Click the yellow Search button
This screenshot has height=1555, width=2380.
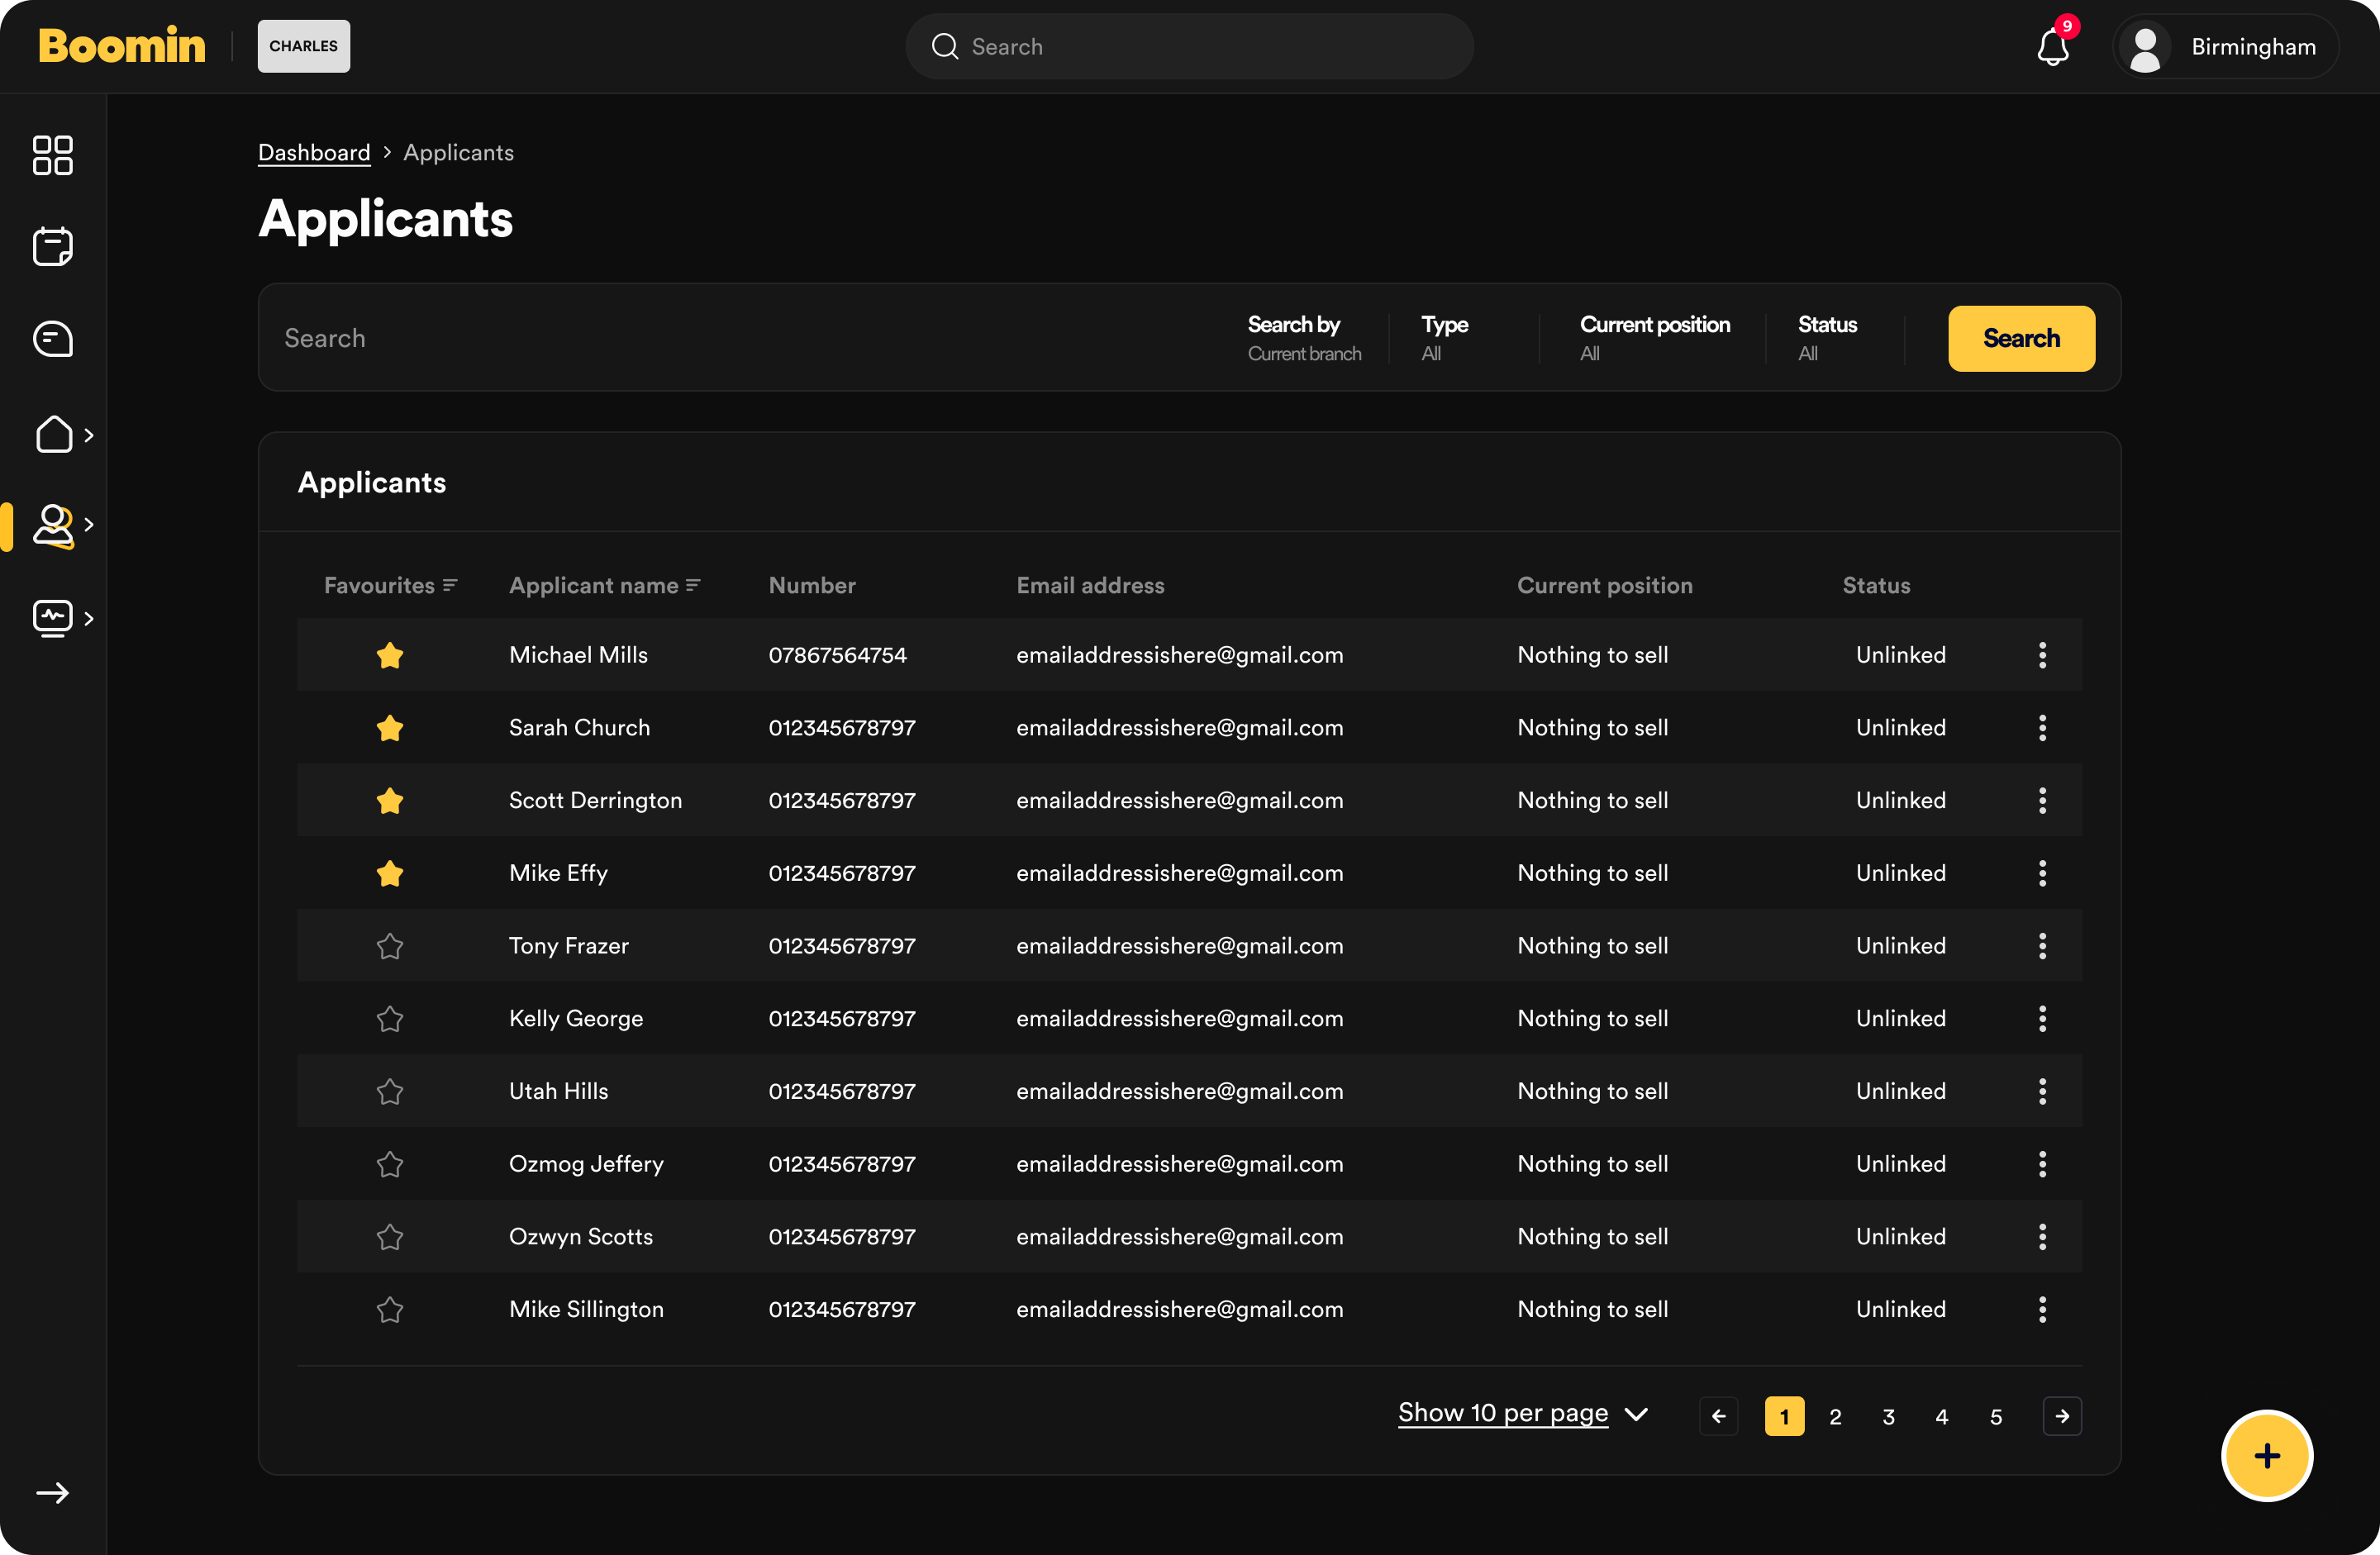tap(2021, 338)
